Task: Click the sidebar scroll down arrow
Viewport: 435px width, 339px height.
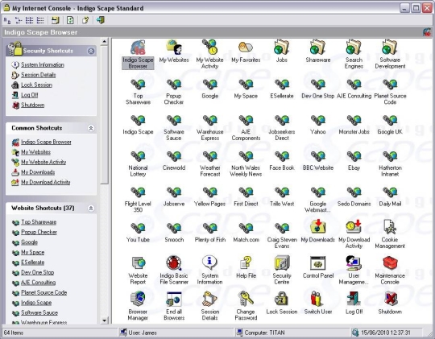Action: (x=104, y=320)
